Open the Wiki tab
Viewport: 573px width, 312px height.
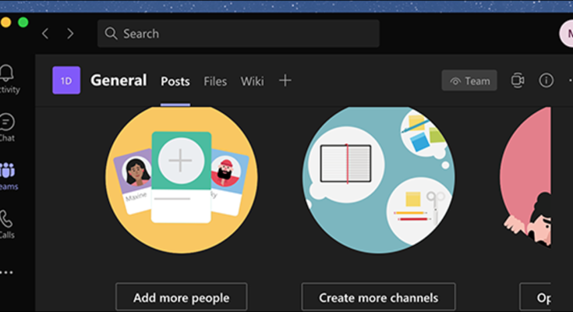[252, 81]
